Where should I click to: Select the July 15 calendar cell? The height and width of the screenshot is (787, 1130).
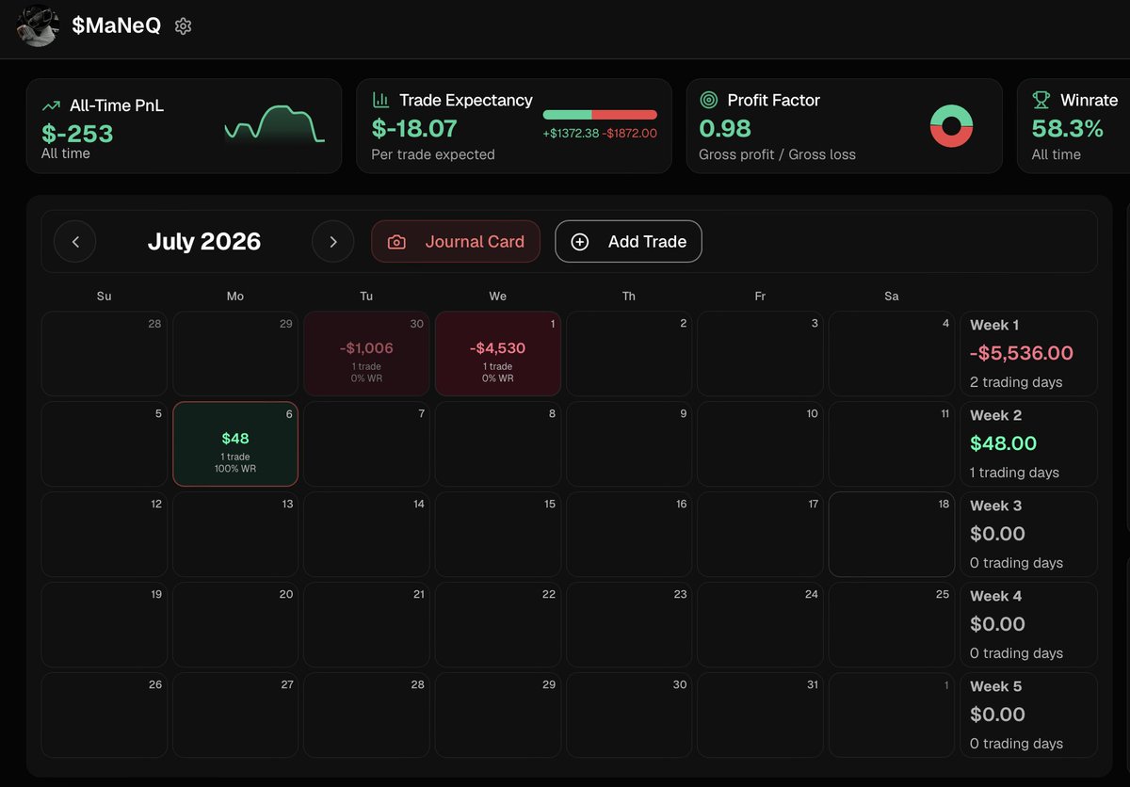point(498,534)
